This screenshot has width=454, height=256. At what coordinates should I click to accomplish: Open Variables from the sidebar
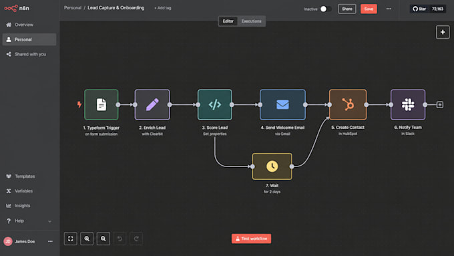point(29,191)
